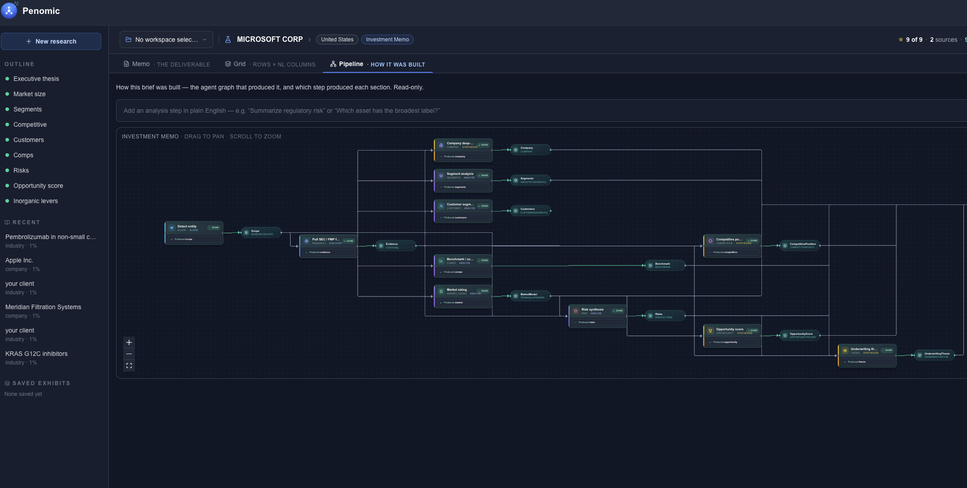Click the Risk synthesis node icon
This screenshot has height=488, width=967.
(576, 311)
